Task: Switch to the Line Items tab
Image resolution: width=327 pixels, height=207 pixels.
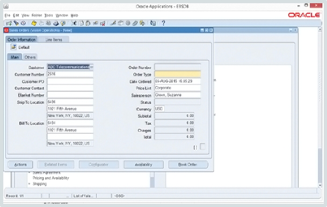Action: click(x=54, y=40)
